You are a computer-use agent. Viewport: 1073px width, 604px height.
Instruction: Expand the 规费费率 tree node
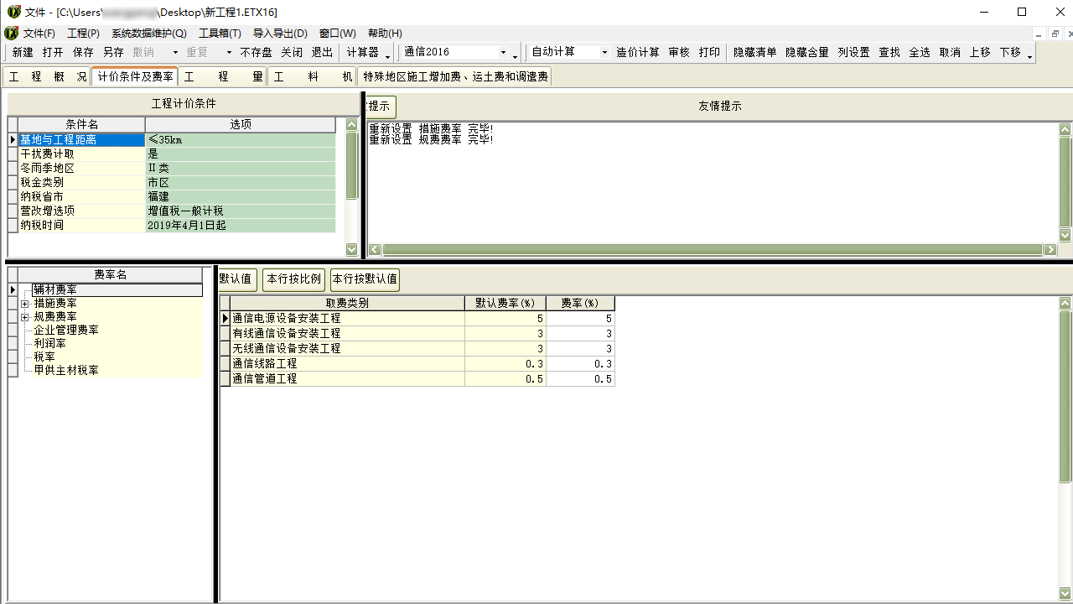(x=25, y=317)
